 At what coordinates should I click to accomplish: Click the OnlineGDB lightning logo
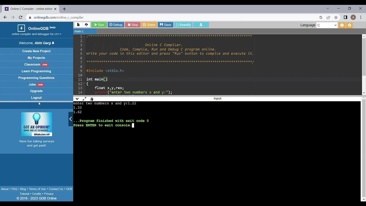coord(21,28)
